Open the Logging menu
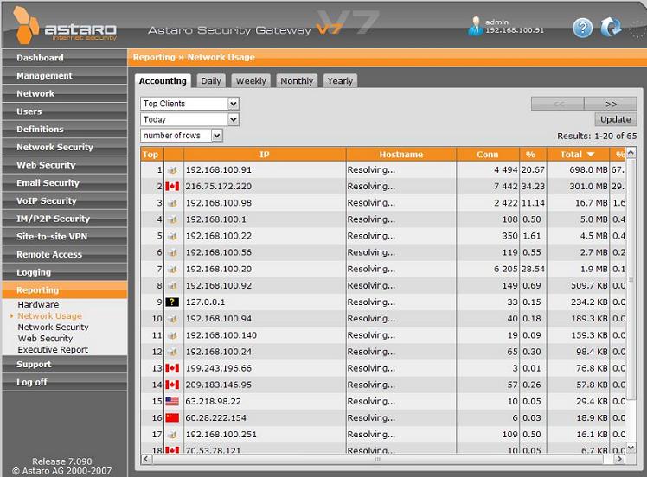 65,272
